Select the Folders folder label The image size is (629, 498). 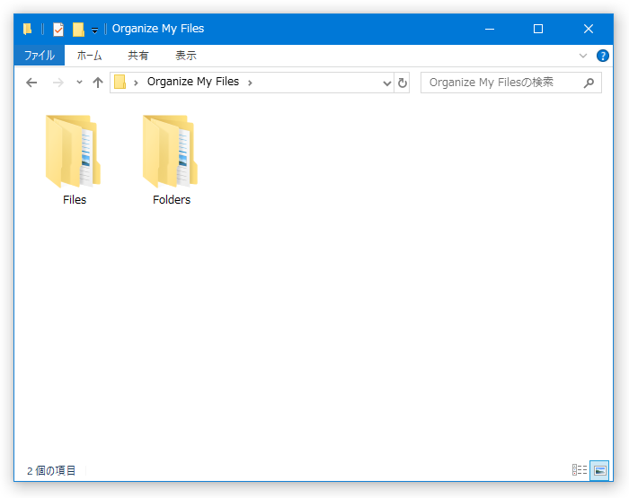click(x=172, y=199)
